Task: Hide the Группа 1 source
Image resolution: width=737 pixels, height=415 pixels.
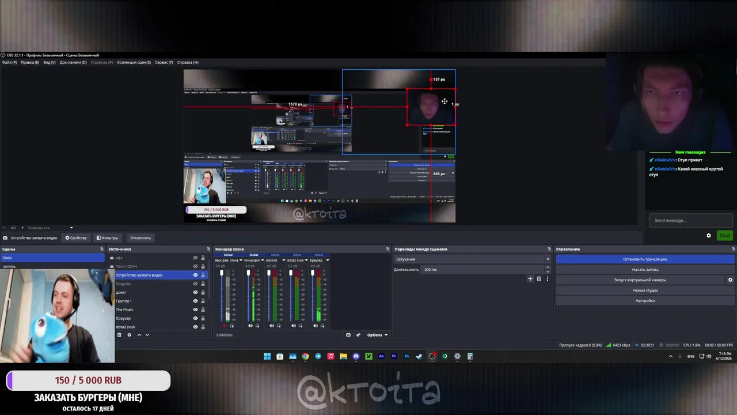Action: click(x=195, y=301)
